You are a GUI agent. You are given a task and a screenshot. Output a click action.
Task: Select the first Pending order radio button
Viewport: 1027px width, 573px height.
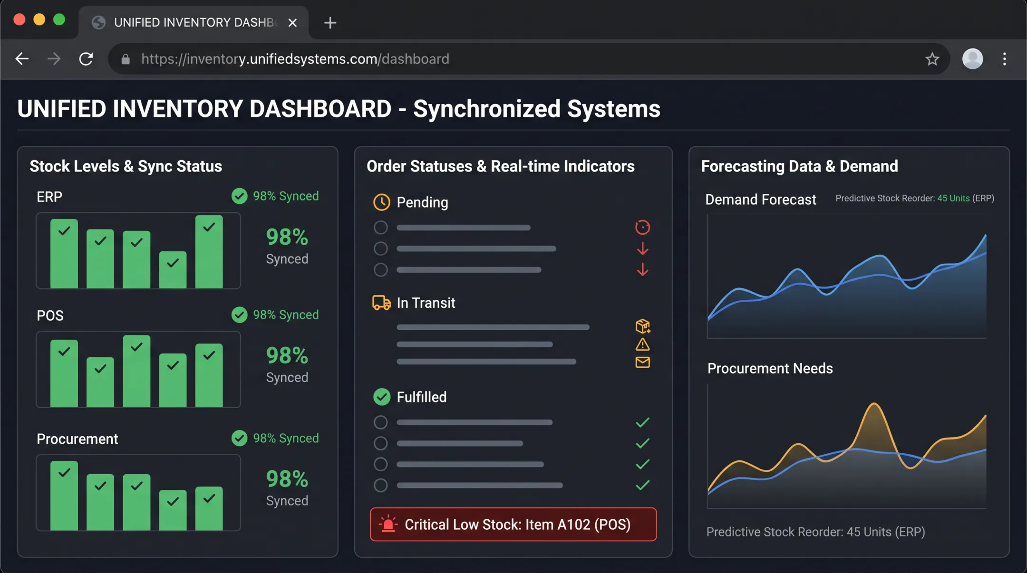[380, 228]
